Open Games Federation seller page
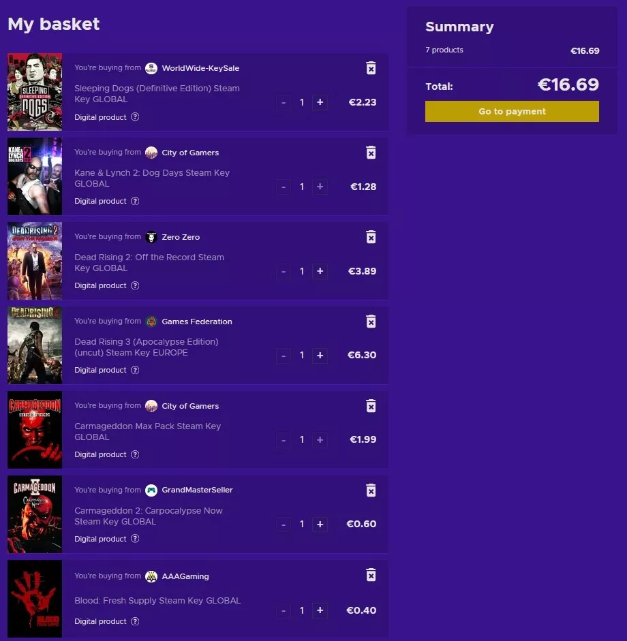The width and height of the screenshot is (627, 641). pos(197,322)
